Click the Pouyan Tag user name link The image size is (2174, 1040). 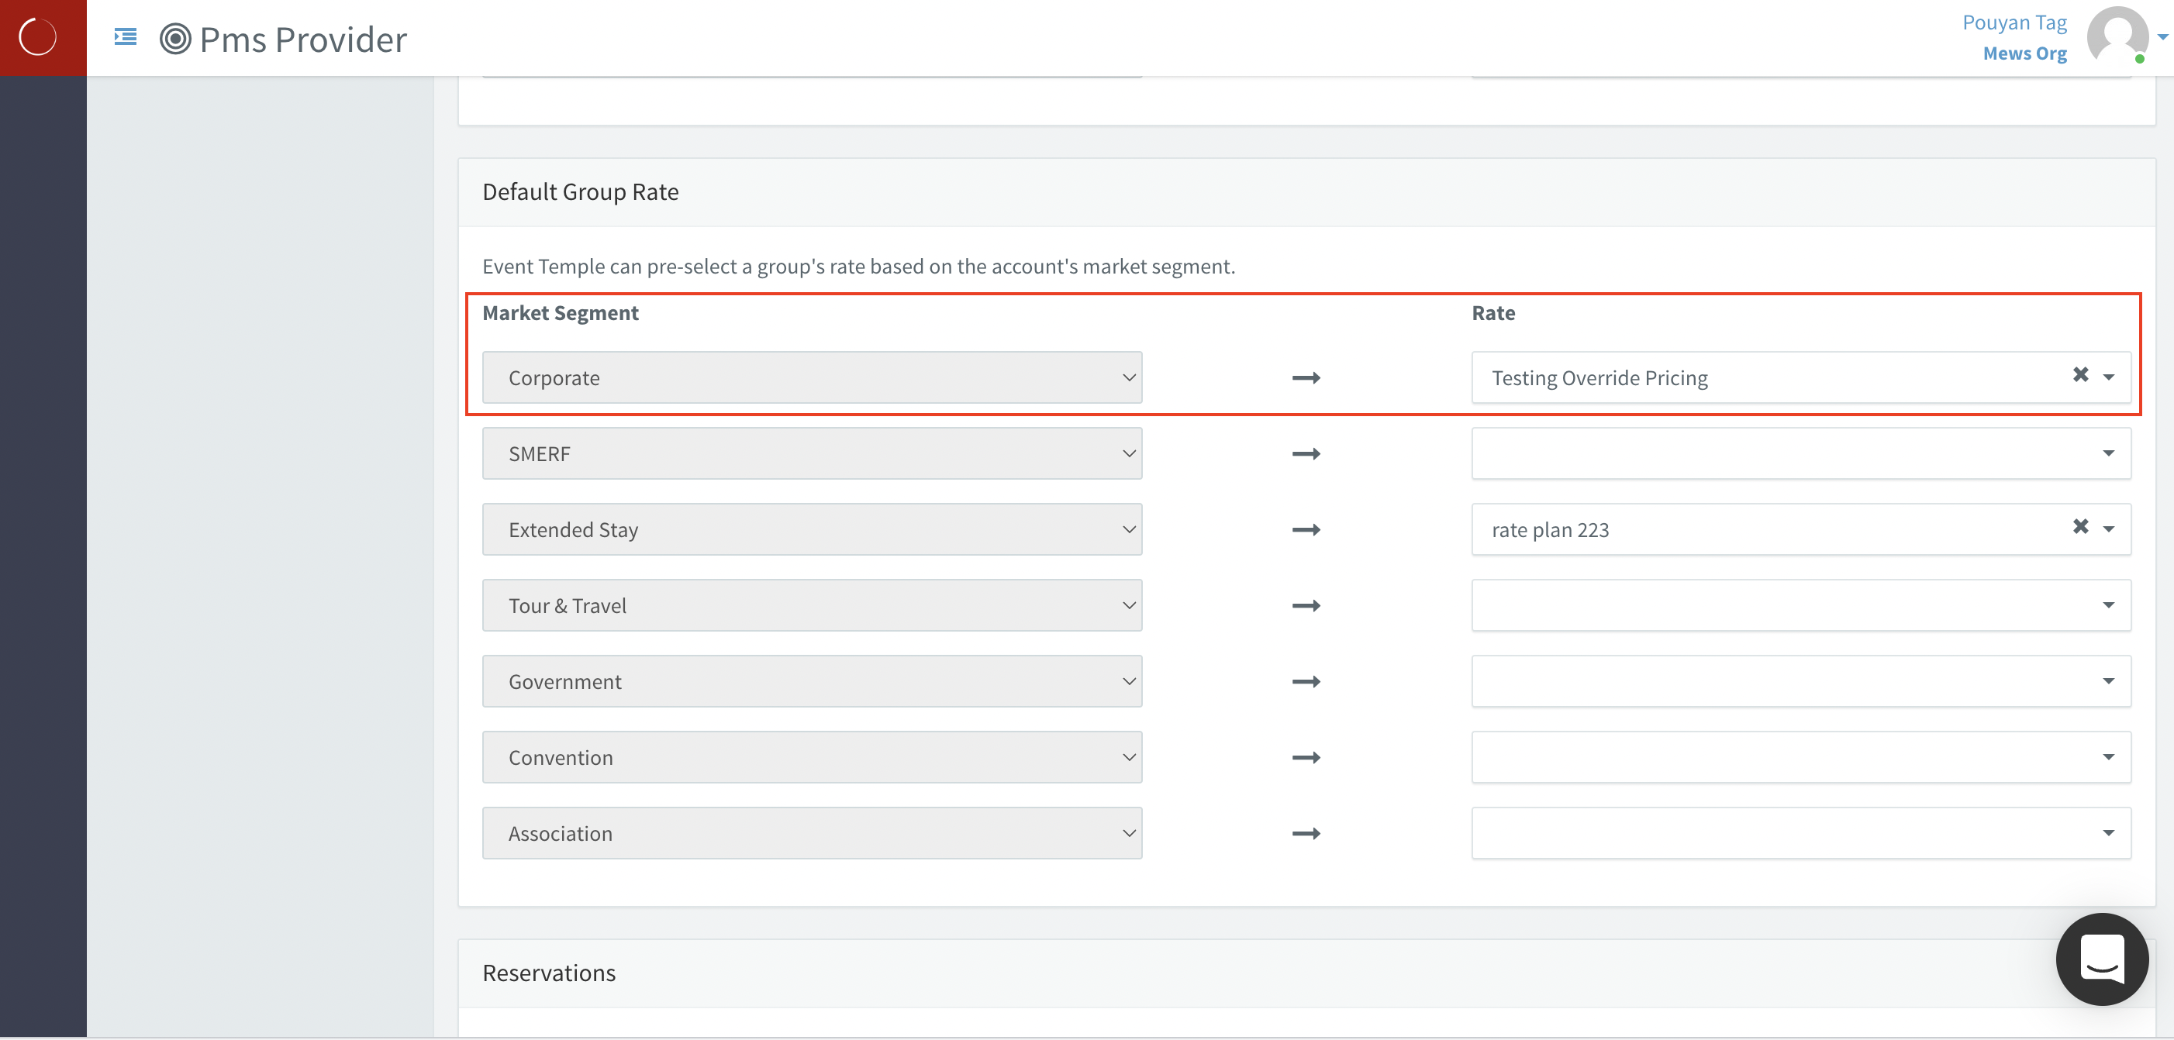2014,22
